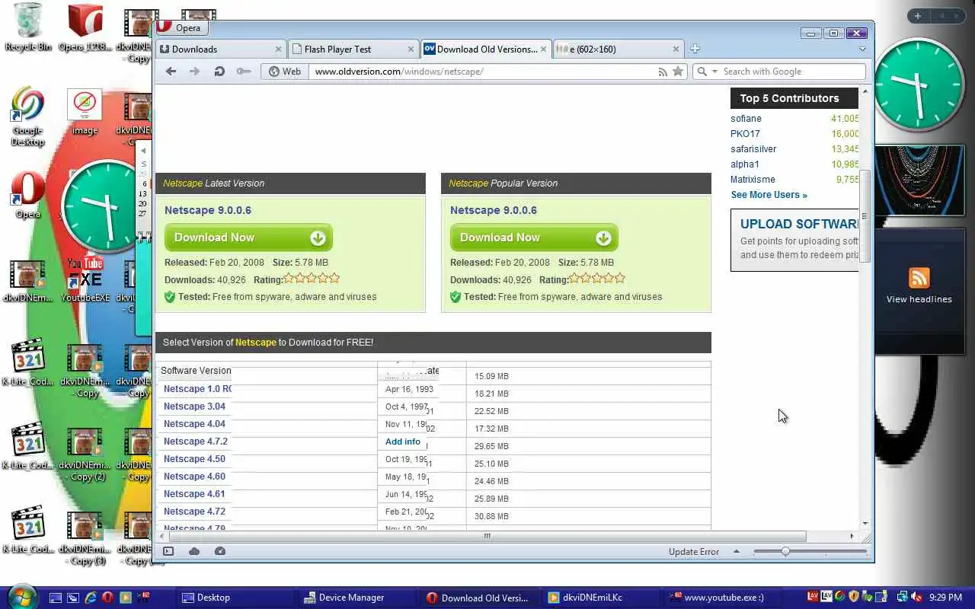Open the Netscape 4.50 version link
Viewport: 975px width, 609px height.
(194, 459)
